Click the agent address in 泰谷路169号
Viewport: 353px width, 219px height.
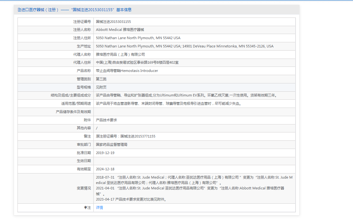(137, 63)
